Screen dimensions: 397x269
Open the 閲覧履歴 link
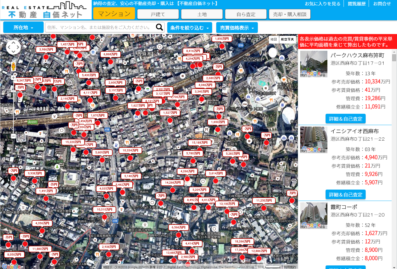point(357,4)
